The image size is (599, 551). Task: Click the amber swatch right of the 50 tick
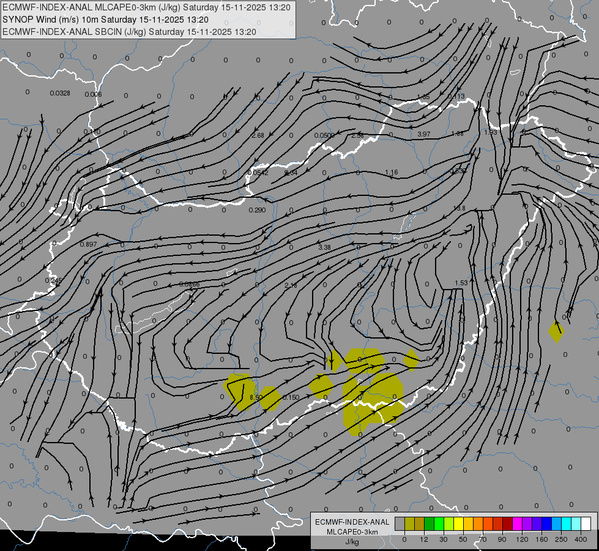pos(468,523)
